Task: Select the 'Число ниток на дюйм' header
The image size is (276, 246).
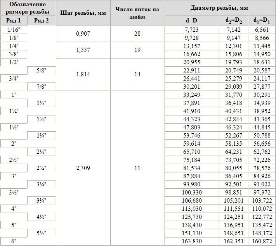Action: (x=137, y=13)
